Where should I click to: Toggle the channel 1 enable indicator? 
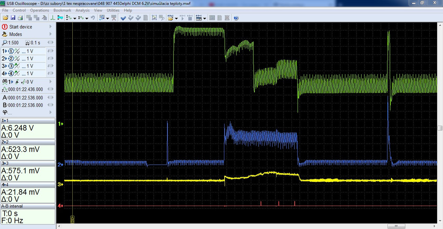click(11, 51)
